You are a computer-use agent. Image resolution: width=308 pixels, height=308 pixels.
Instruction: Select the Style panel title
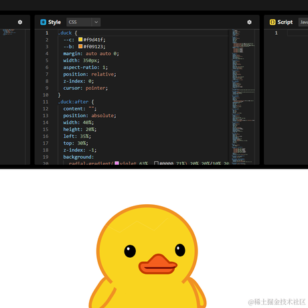point(54,22)
